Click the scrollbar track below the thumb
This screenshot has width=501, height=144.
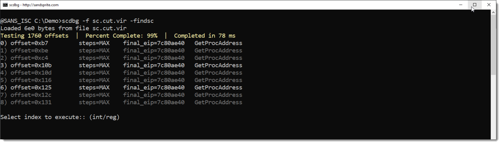(493, 106)
